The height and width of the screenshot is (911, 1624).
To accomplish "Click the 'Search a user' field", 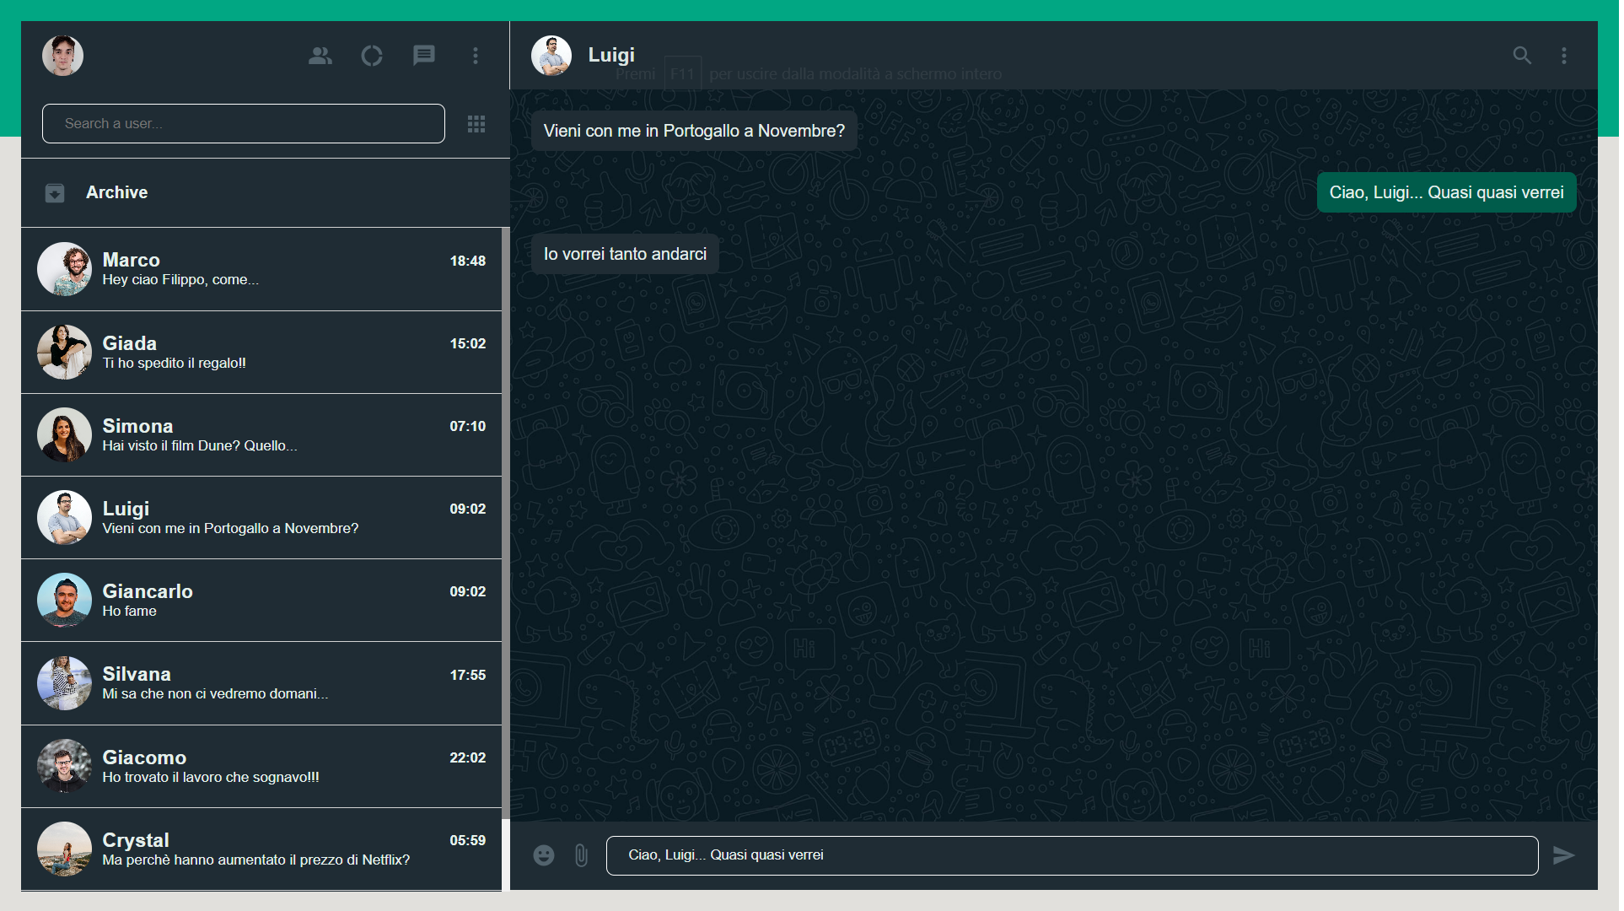I will [x=243, y=123].
